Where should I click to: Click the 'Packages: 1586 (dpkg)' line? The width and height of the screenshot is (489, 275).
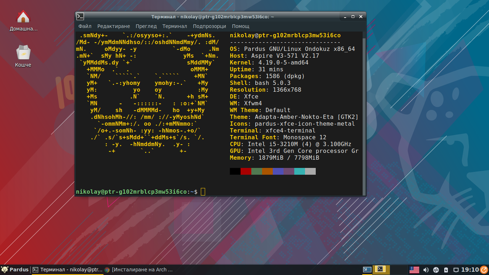[x=267, y=76]
